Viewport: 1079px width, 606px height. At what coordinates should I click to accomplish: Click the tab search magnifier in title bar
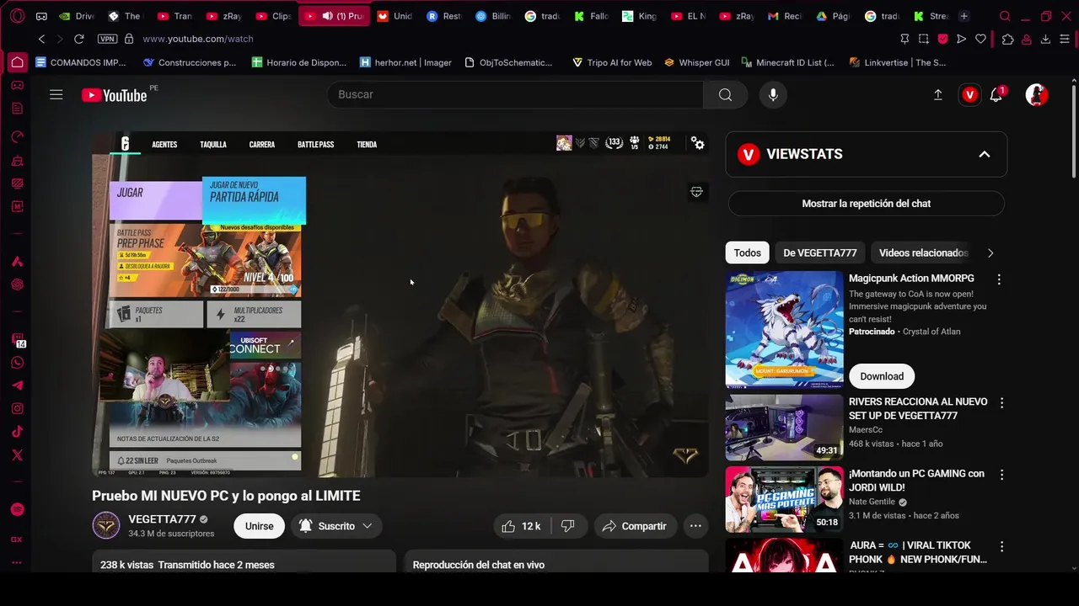(x=1005, y=16)
